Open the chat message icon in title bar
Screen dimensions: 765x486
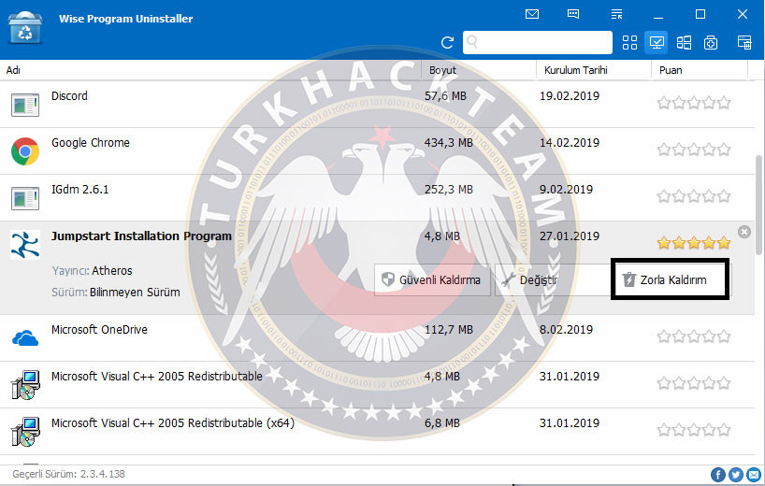573,14
